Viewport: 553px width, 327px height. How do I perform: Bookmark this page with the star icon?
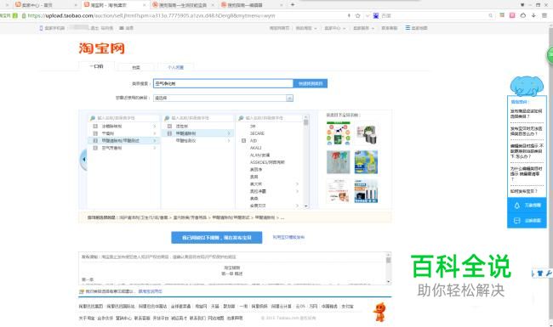pos(357,15)
